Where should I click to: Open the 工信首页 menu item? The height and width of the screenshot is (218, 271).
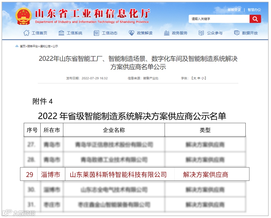click(39, 33)
